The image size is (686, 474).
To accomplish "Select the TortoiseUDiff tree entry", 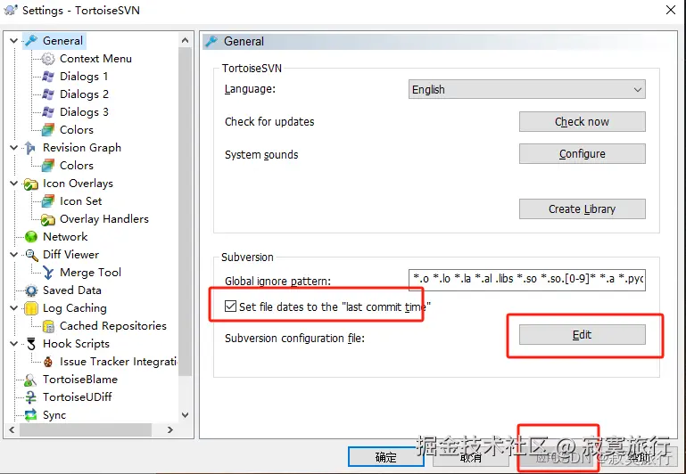I will [x=77, y=397].
